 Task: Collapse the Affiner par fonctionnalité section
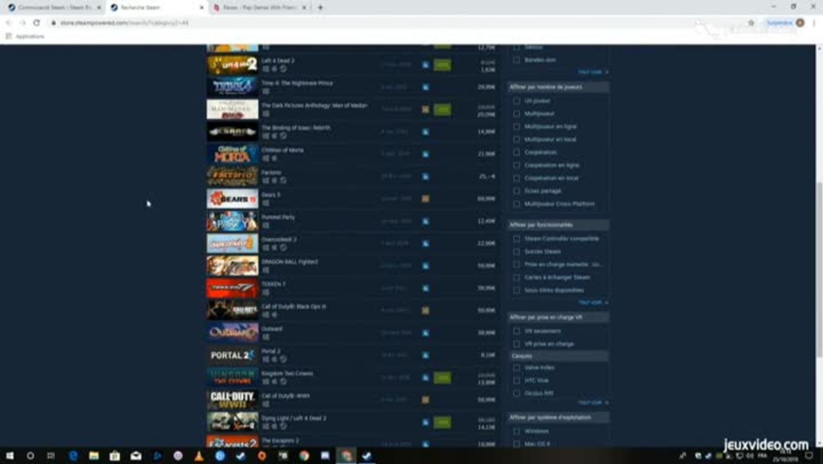pyautogui.click(x=558, y=225)
